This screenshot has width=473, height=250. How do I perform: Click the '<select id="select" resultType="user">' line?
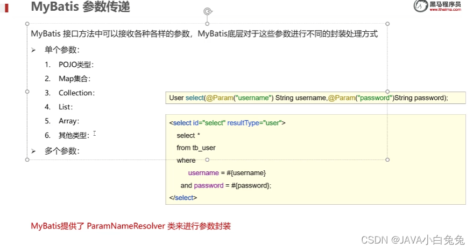pos(227,123)
